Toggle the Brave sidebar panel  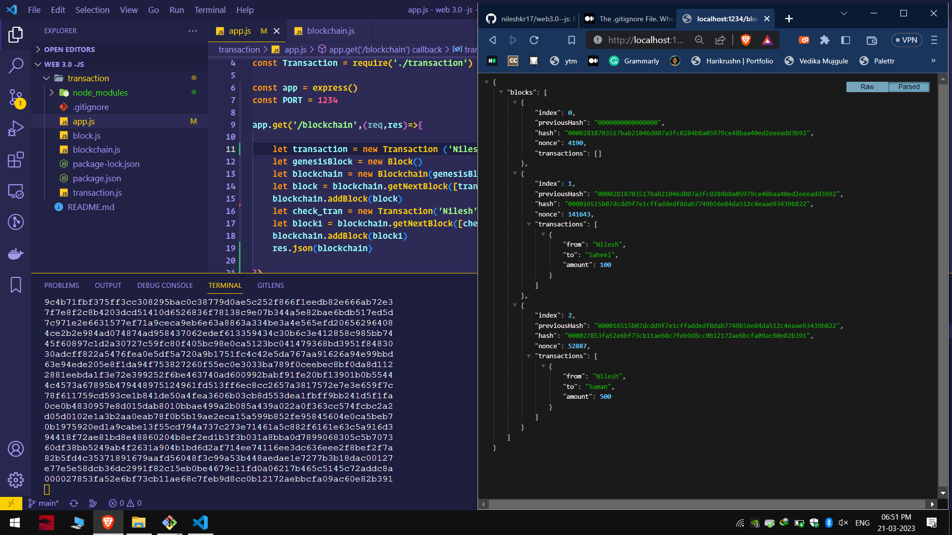tap(846, 40)
